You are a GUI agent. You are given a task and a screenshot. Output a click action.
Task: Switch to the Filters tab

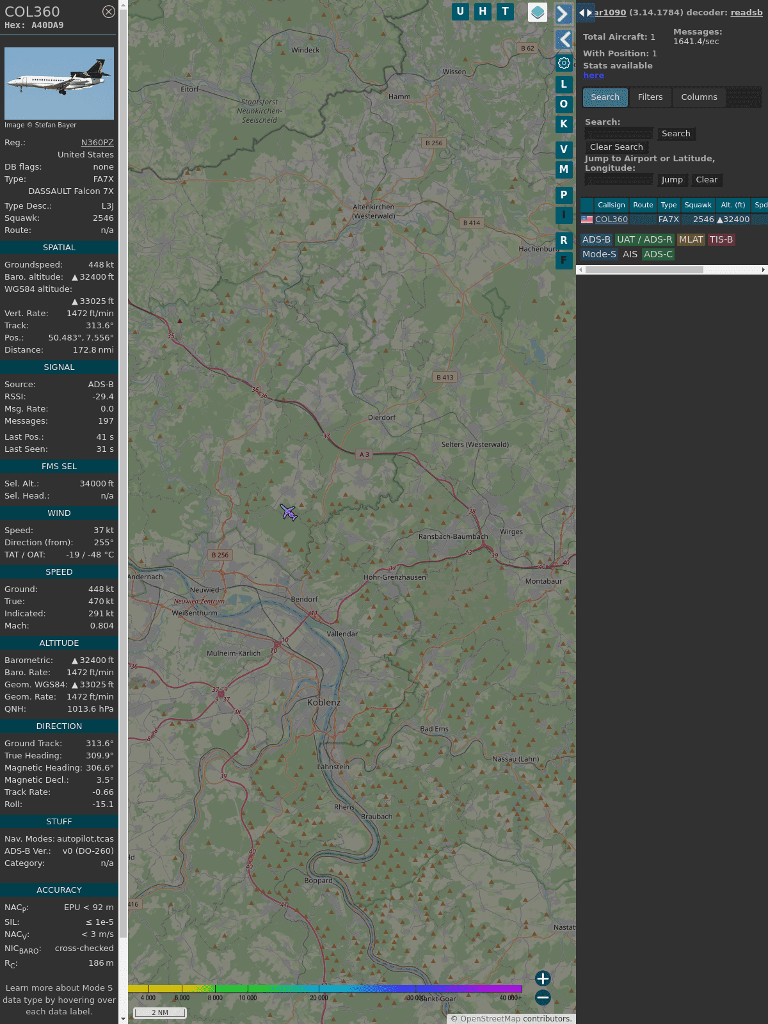point(650,97)
